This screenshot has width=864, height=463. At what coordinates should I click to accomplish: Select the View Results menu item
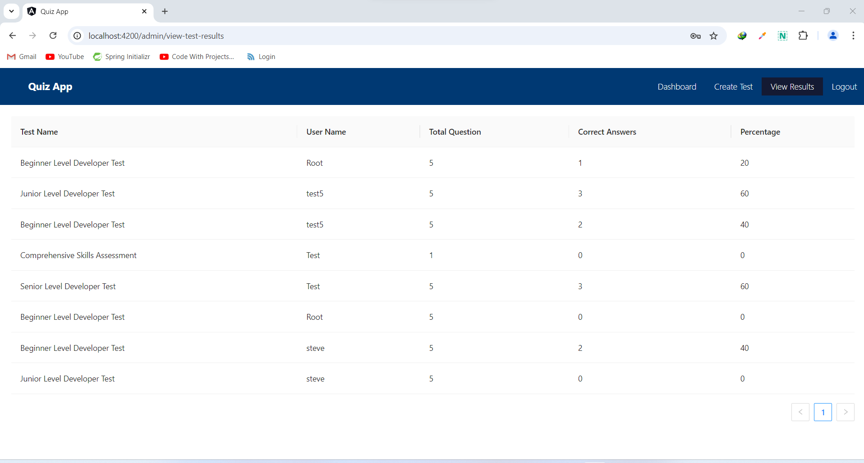(792, 86)
